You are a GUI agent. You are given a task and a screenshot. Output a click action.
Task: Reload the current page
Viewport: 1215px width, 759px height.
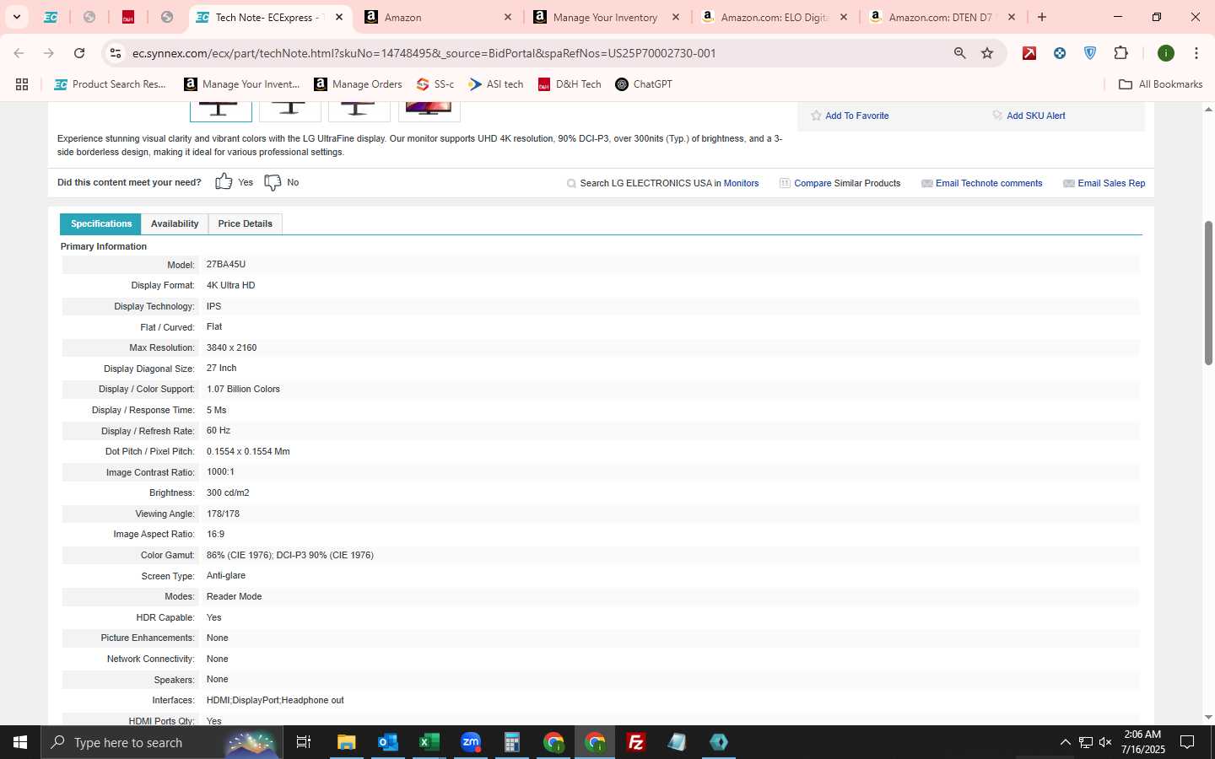[x=79, y=53]
